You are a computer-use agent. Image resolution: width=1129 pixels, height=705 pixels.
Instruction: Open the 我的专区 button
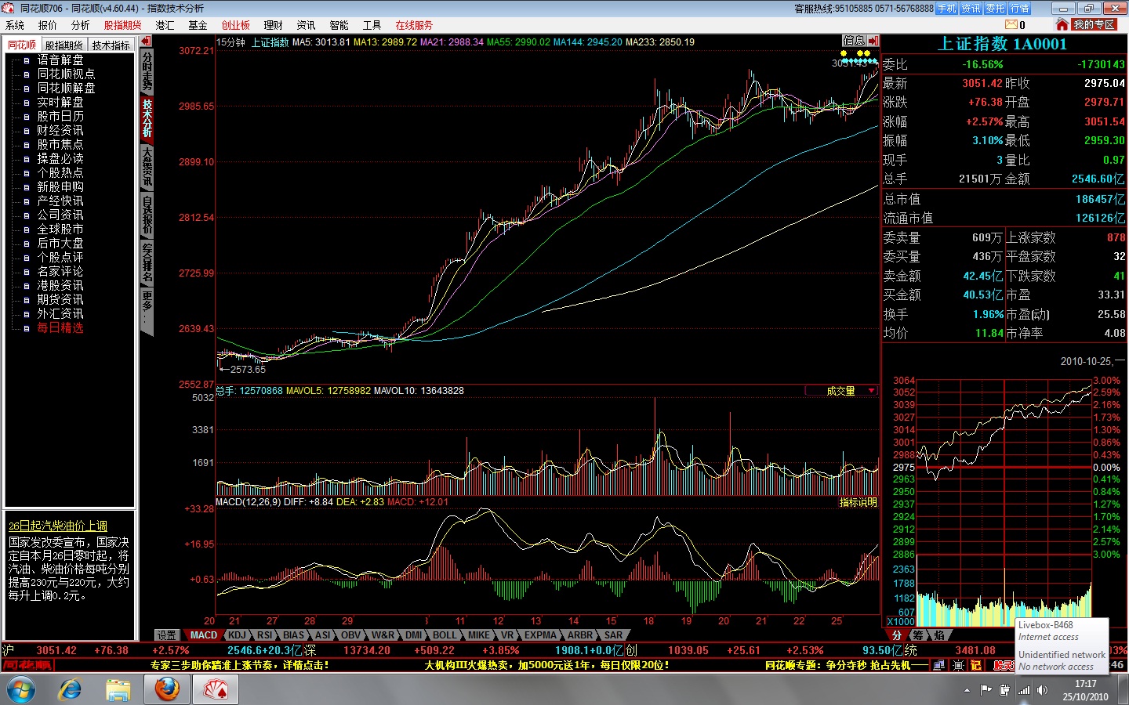click(1094, 25)
